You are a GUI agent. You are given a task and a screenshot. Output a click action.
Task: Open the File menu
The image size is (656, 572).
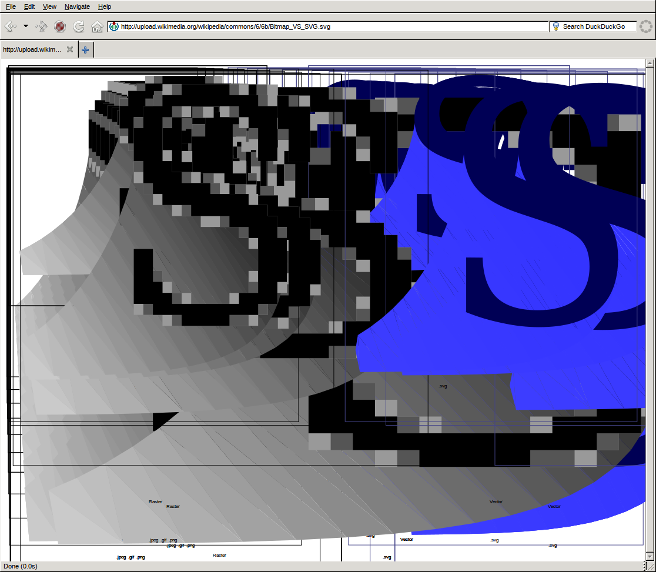(x=11, y=6)
